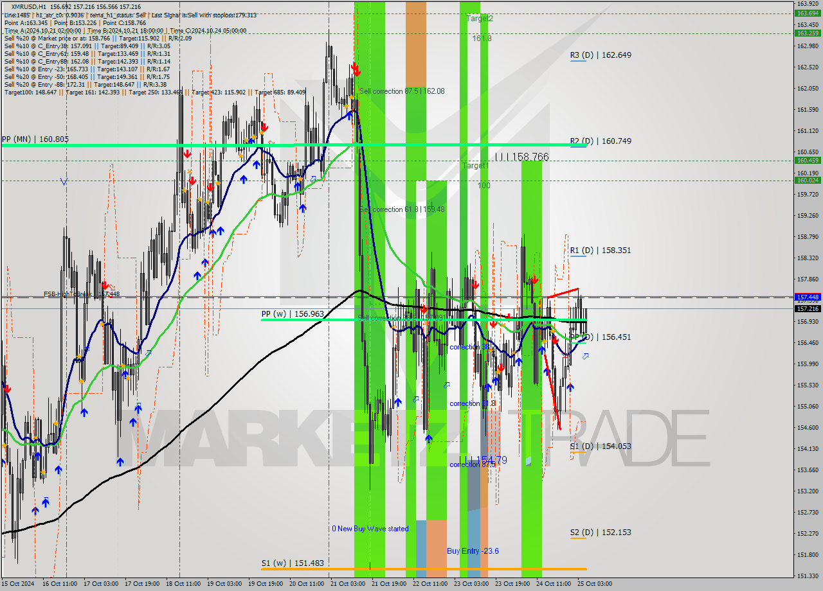823x591 pixels.
Task: Click the current price 157.216 axis tag
Action: 808,308
